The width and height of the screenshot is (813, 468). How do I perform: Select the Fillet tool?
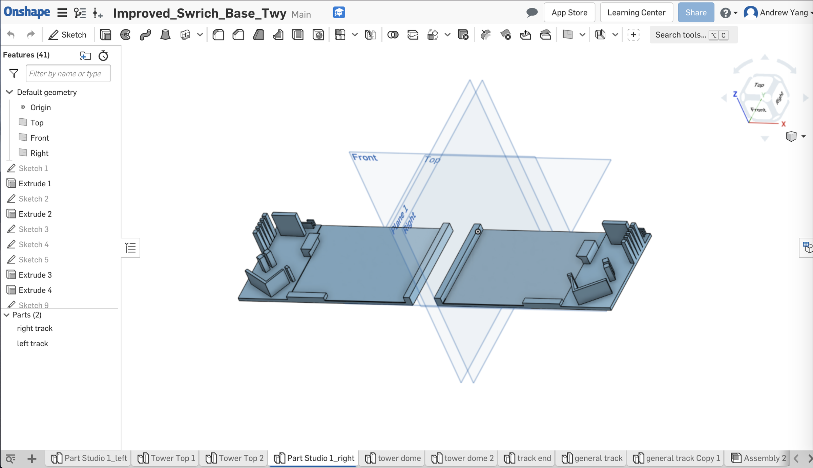tap(218, 34)
